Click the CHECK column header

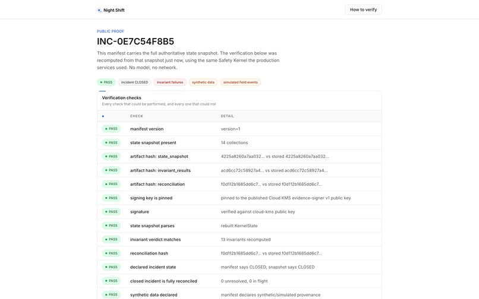[x=137, y=116]
